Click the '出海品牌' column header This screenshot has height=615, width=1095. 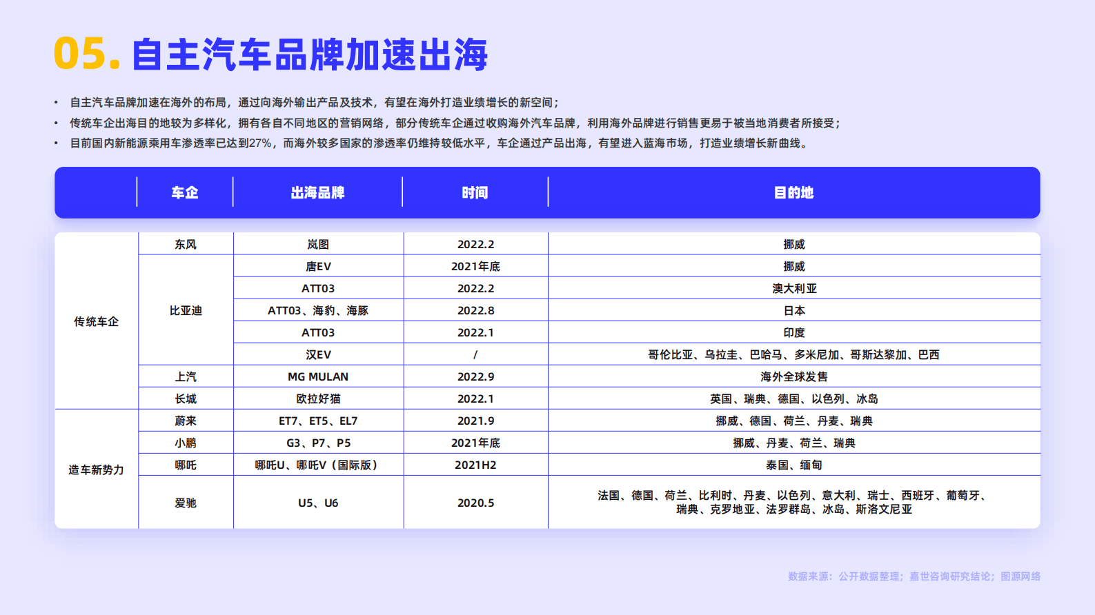tap(317, 192)
